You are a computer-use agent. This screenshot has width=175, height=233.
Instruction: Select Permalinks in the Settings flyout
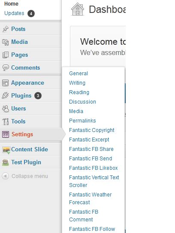click(82, 121)
